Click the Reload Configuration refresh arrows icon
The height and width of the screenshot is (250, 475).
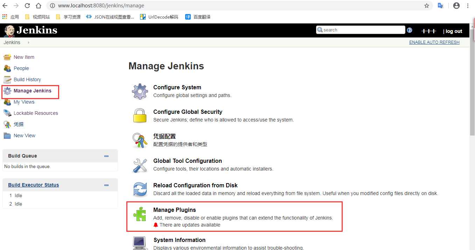pos(140,189)
